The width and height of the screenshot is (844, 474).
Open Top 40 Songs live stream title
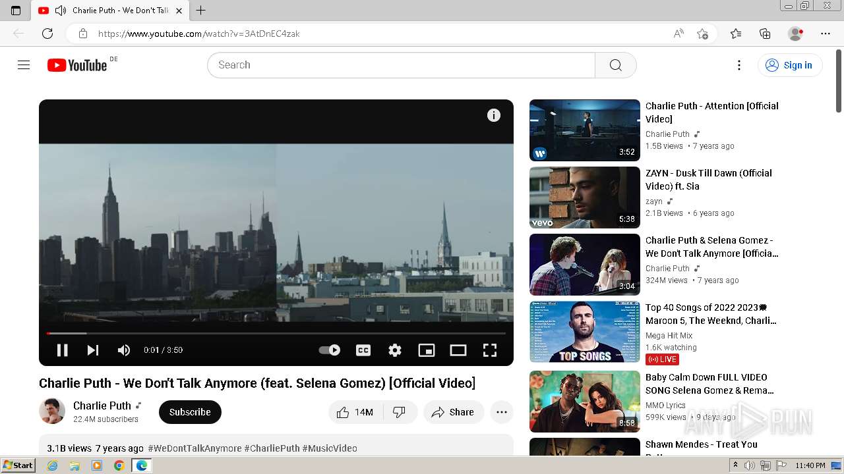711,314
